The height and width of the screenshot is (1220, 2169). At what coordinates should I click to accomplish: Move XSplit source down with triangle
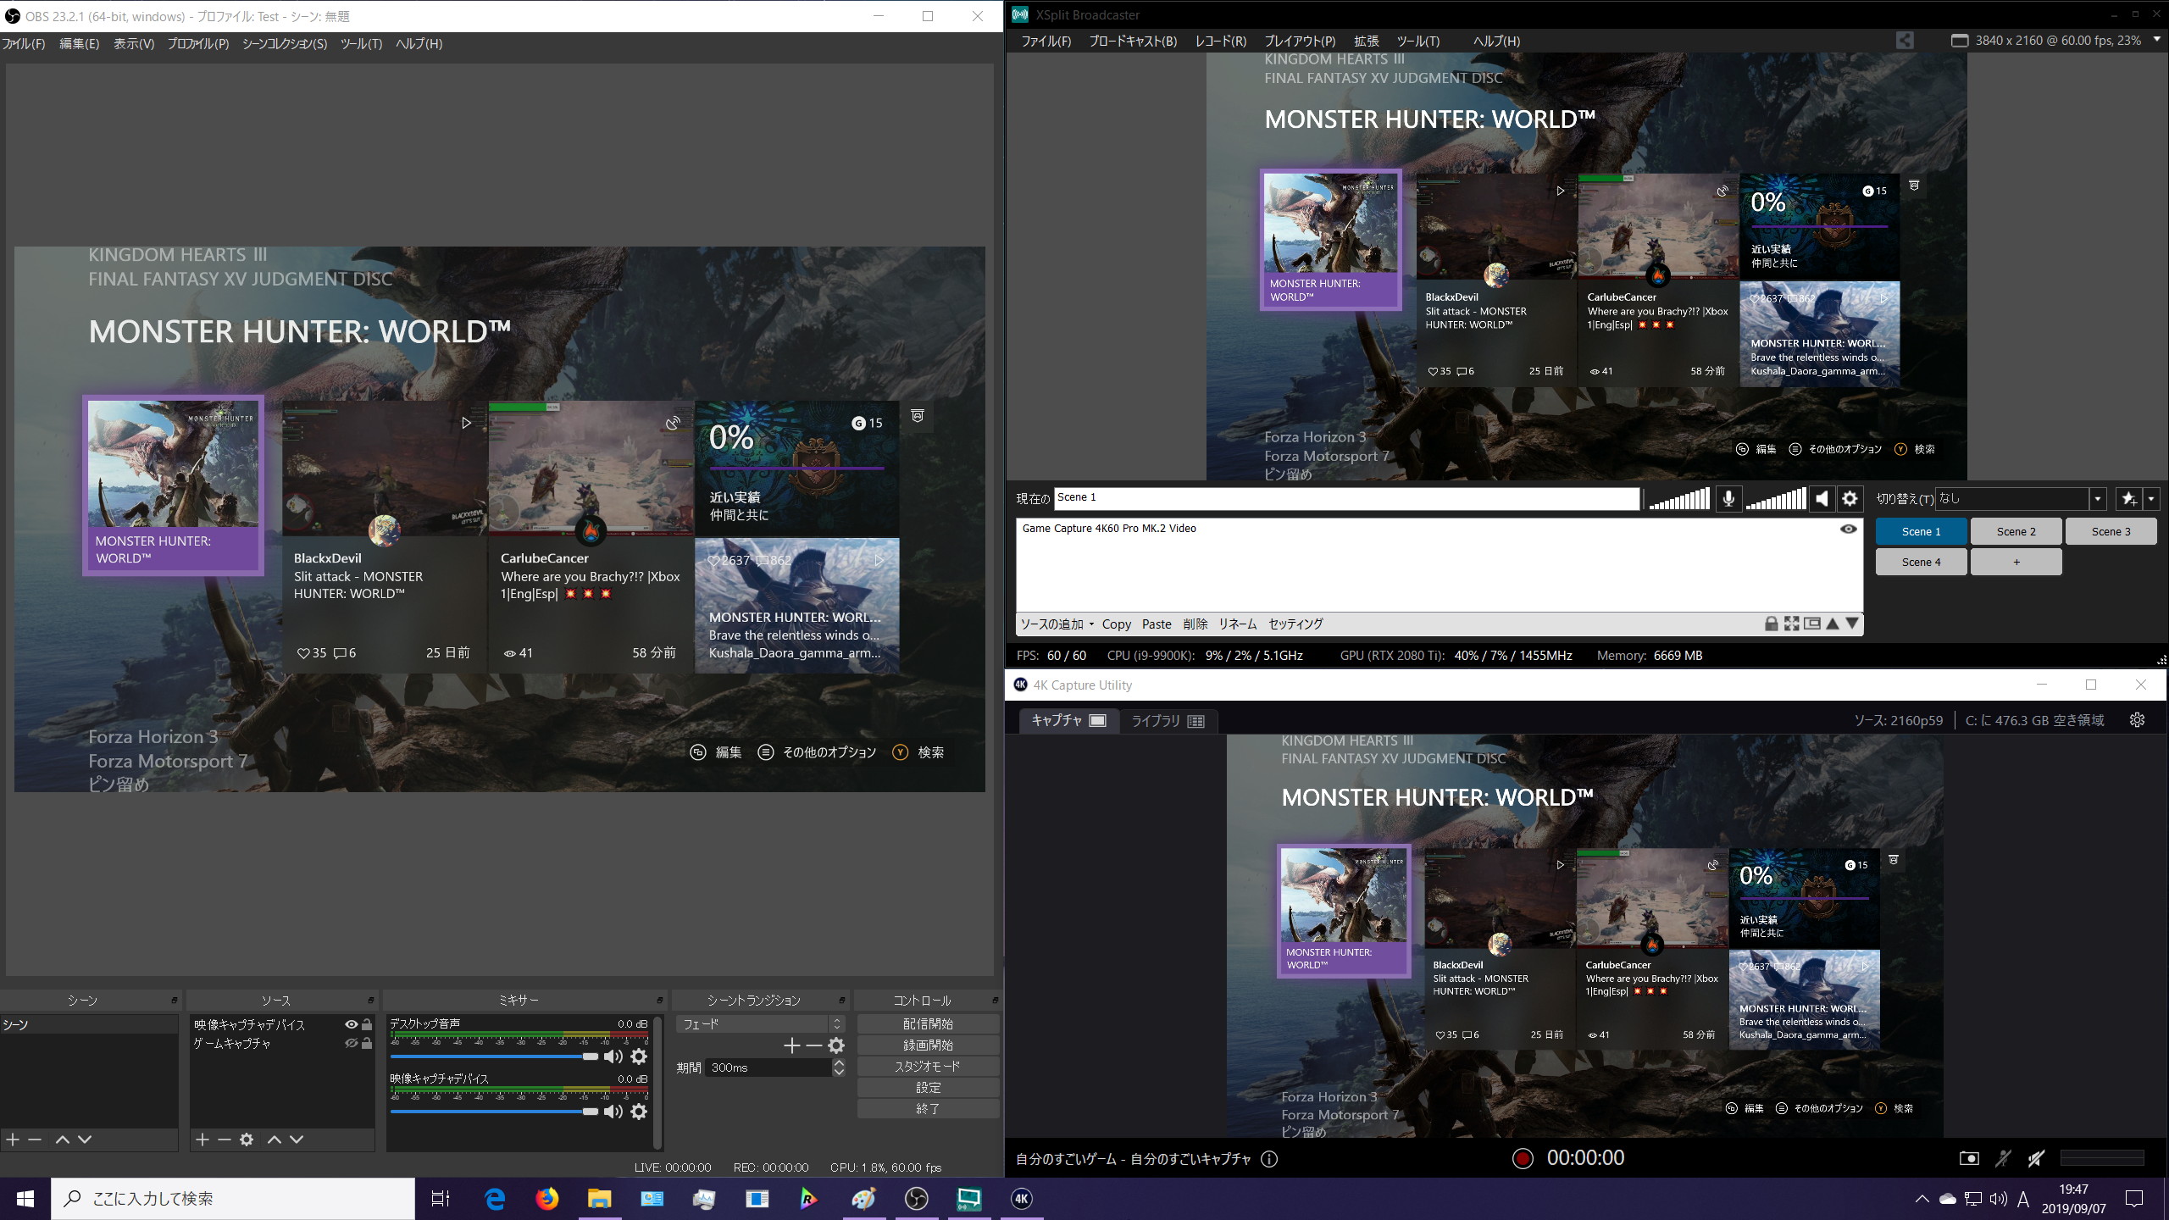[x=1853, y=624]
